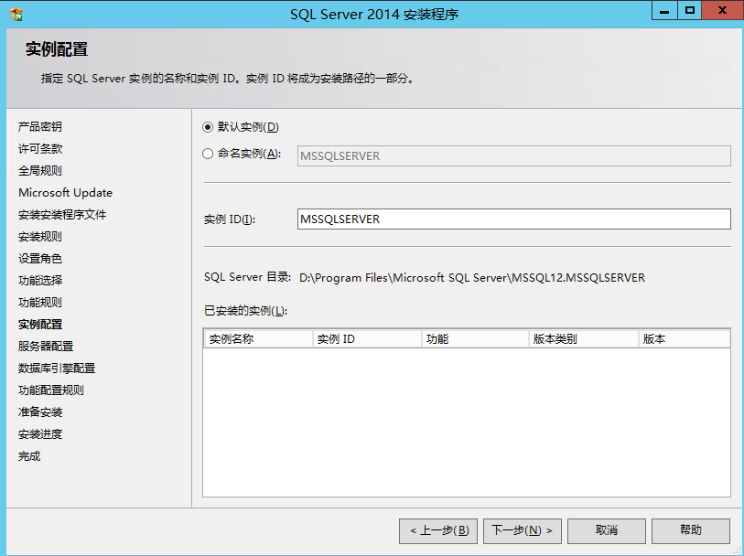Cancel setup with 取消 button
Image resolution: width=744 pixels, height=556 pixels.
[607, 530]
